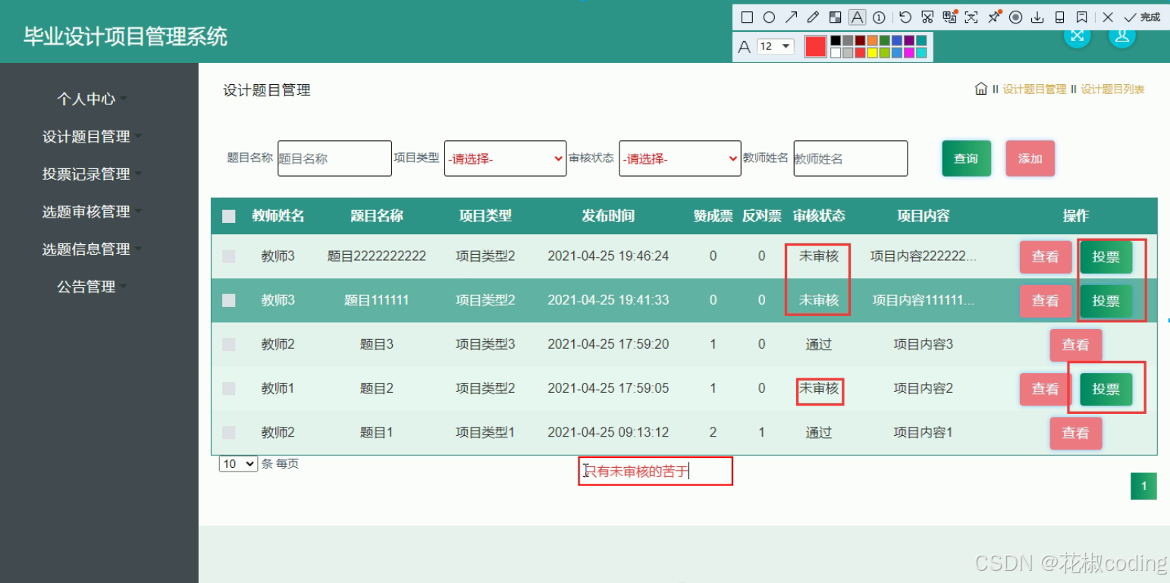Image resolution: width=1170 pixels, height=583 pixels.
Task: Undo the last annotation
Action: 905,17
